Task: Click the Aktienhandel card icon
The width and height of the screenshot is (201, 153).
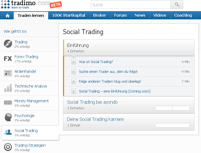Action: 8,73
